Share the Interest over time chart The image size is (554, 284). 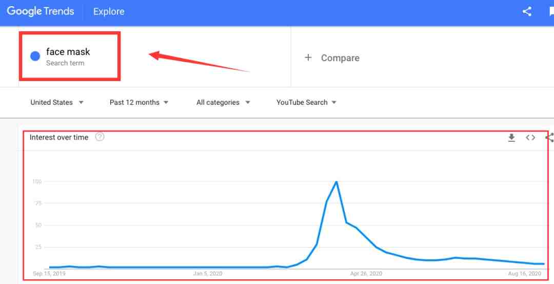pyautogui.click(x=550, y=138)
